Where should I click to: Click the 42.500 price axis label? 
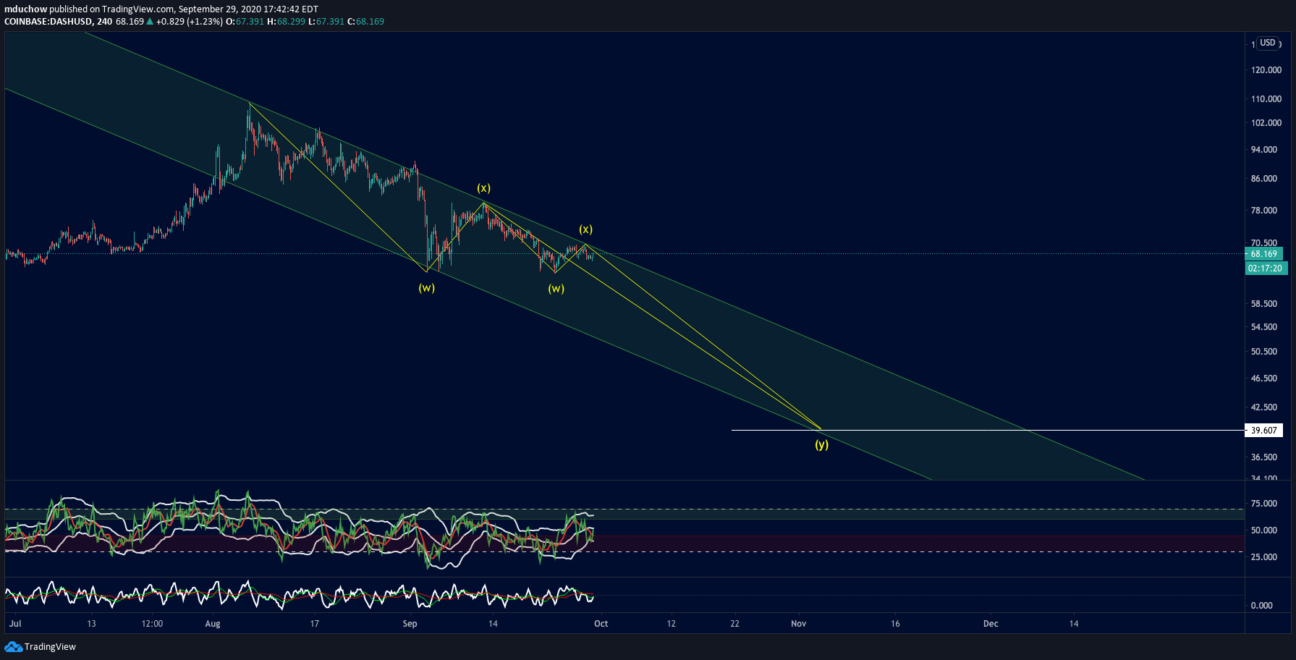click(1264, 407)
